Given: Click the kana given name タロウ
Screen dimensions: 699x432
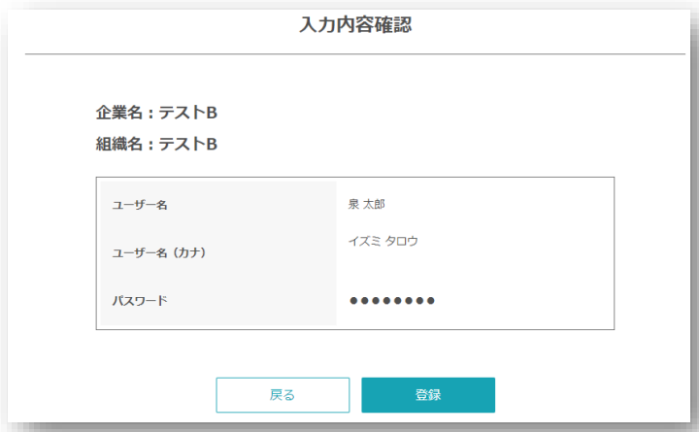Looking at the screenshot, I should 401,241.
